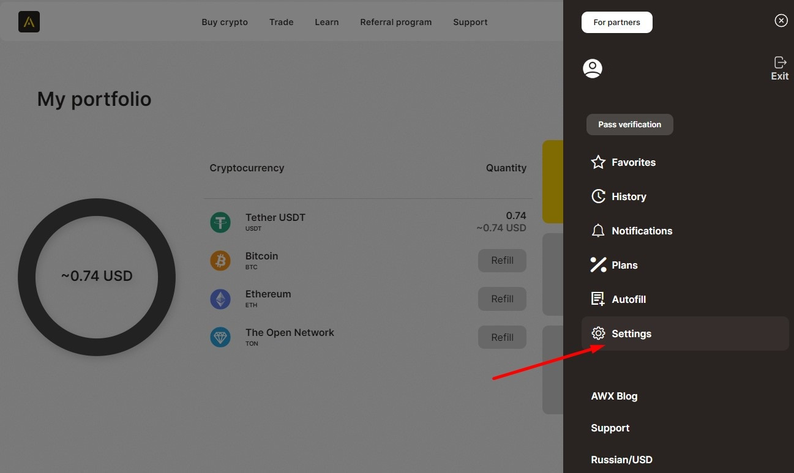Open the Buy crypto menu item

pos(225,22)
